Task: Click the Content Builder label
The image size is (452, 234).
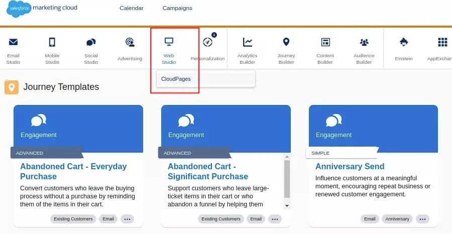Action: point(325,59)
